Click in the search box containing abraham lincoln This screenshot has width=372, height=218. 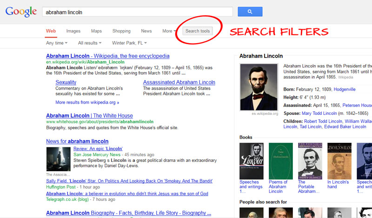137,12
